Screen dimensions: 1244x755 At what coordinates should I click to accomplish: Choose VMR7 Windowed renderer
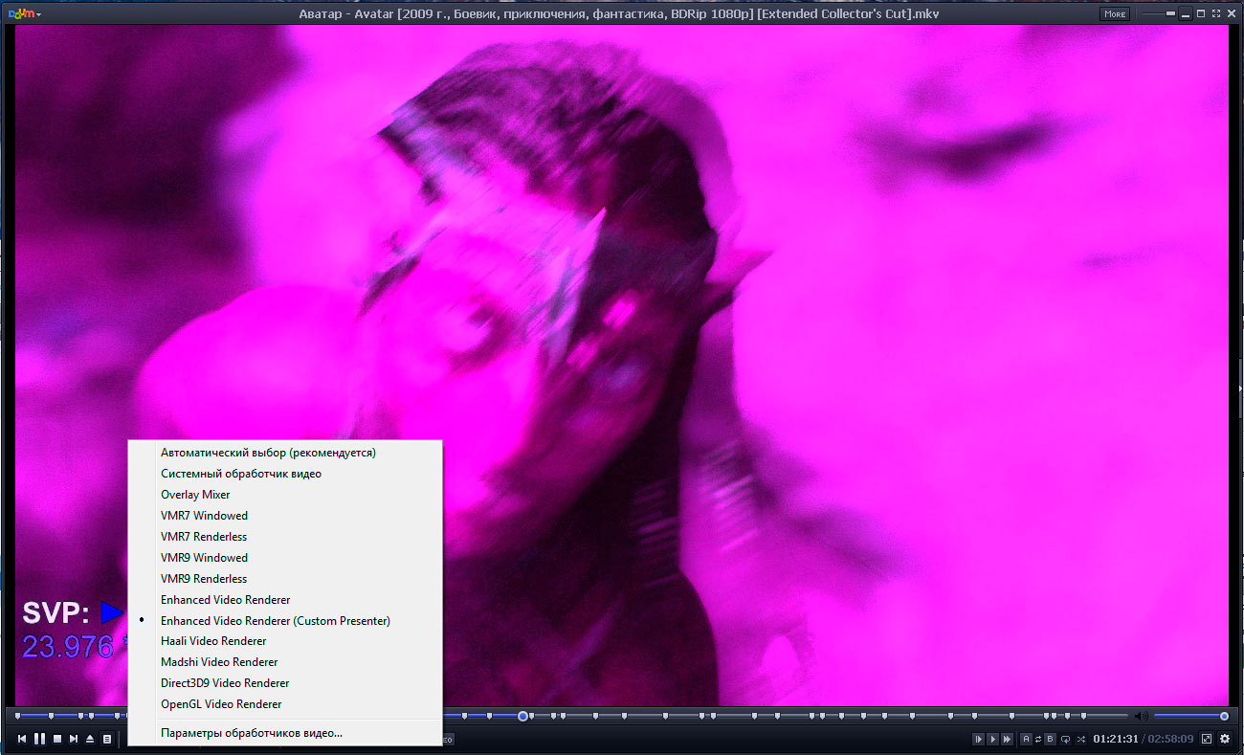(285, 516)
